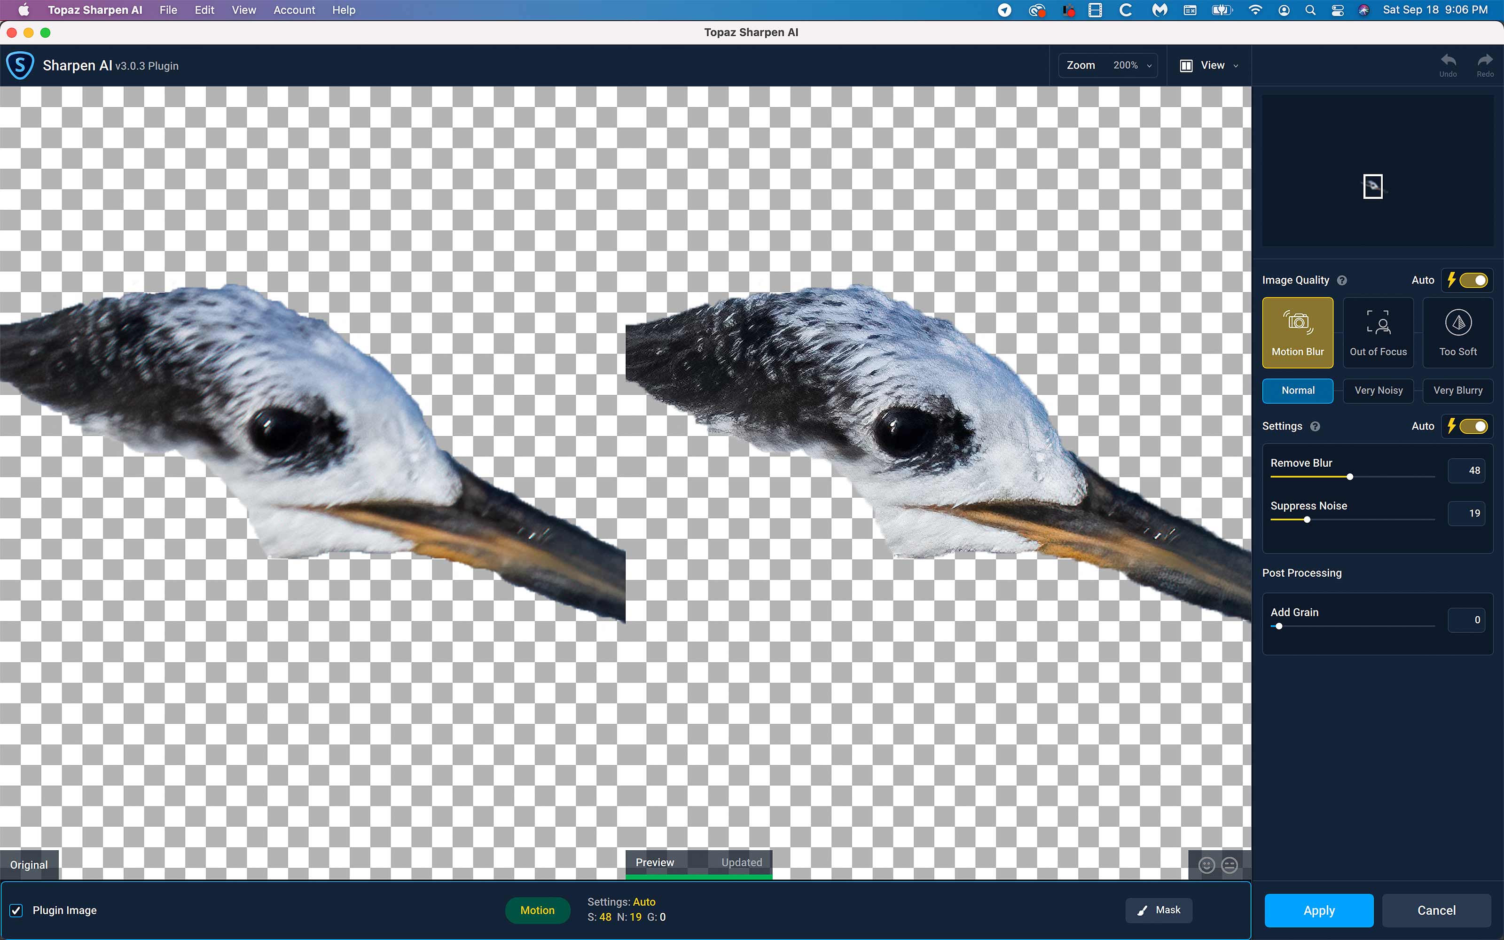Click the Cancel button
This screenshot has width=1504, height=940.
(1436, 910)
